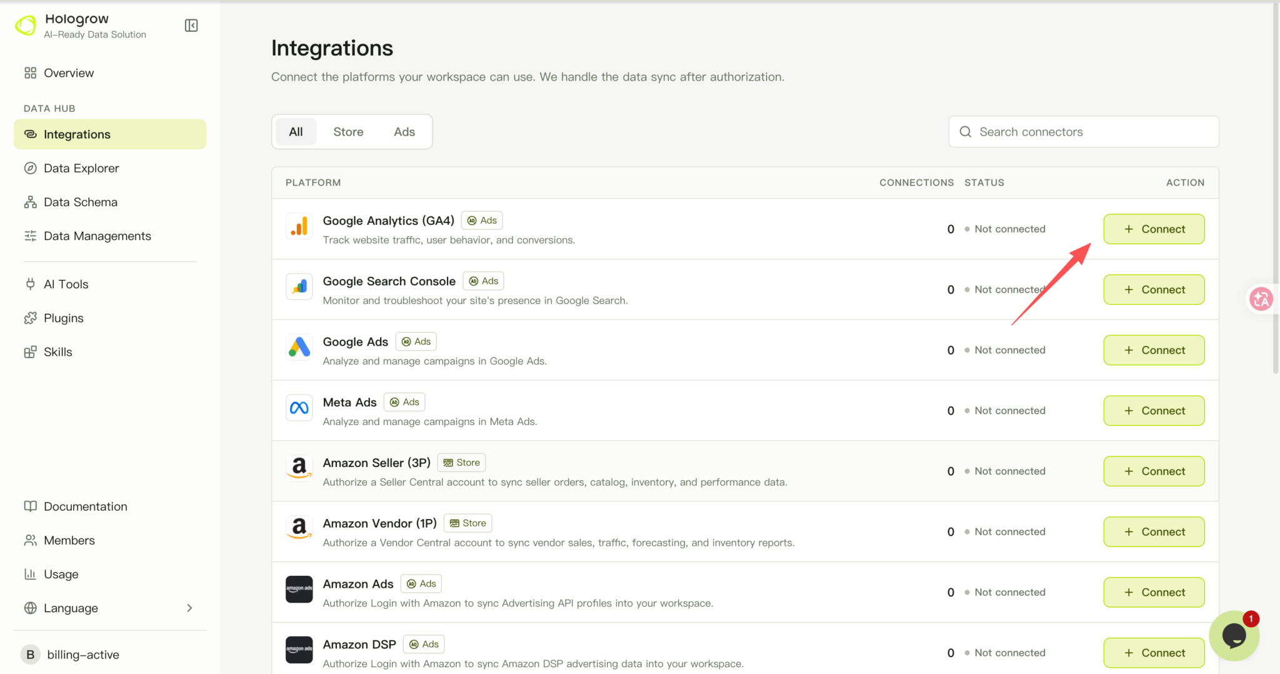Open Data Schema in the sidebar
The height and width of the screenshot is (674, 1280).
point(110,202)
